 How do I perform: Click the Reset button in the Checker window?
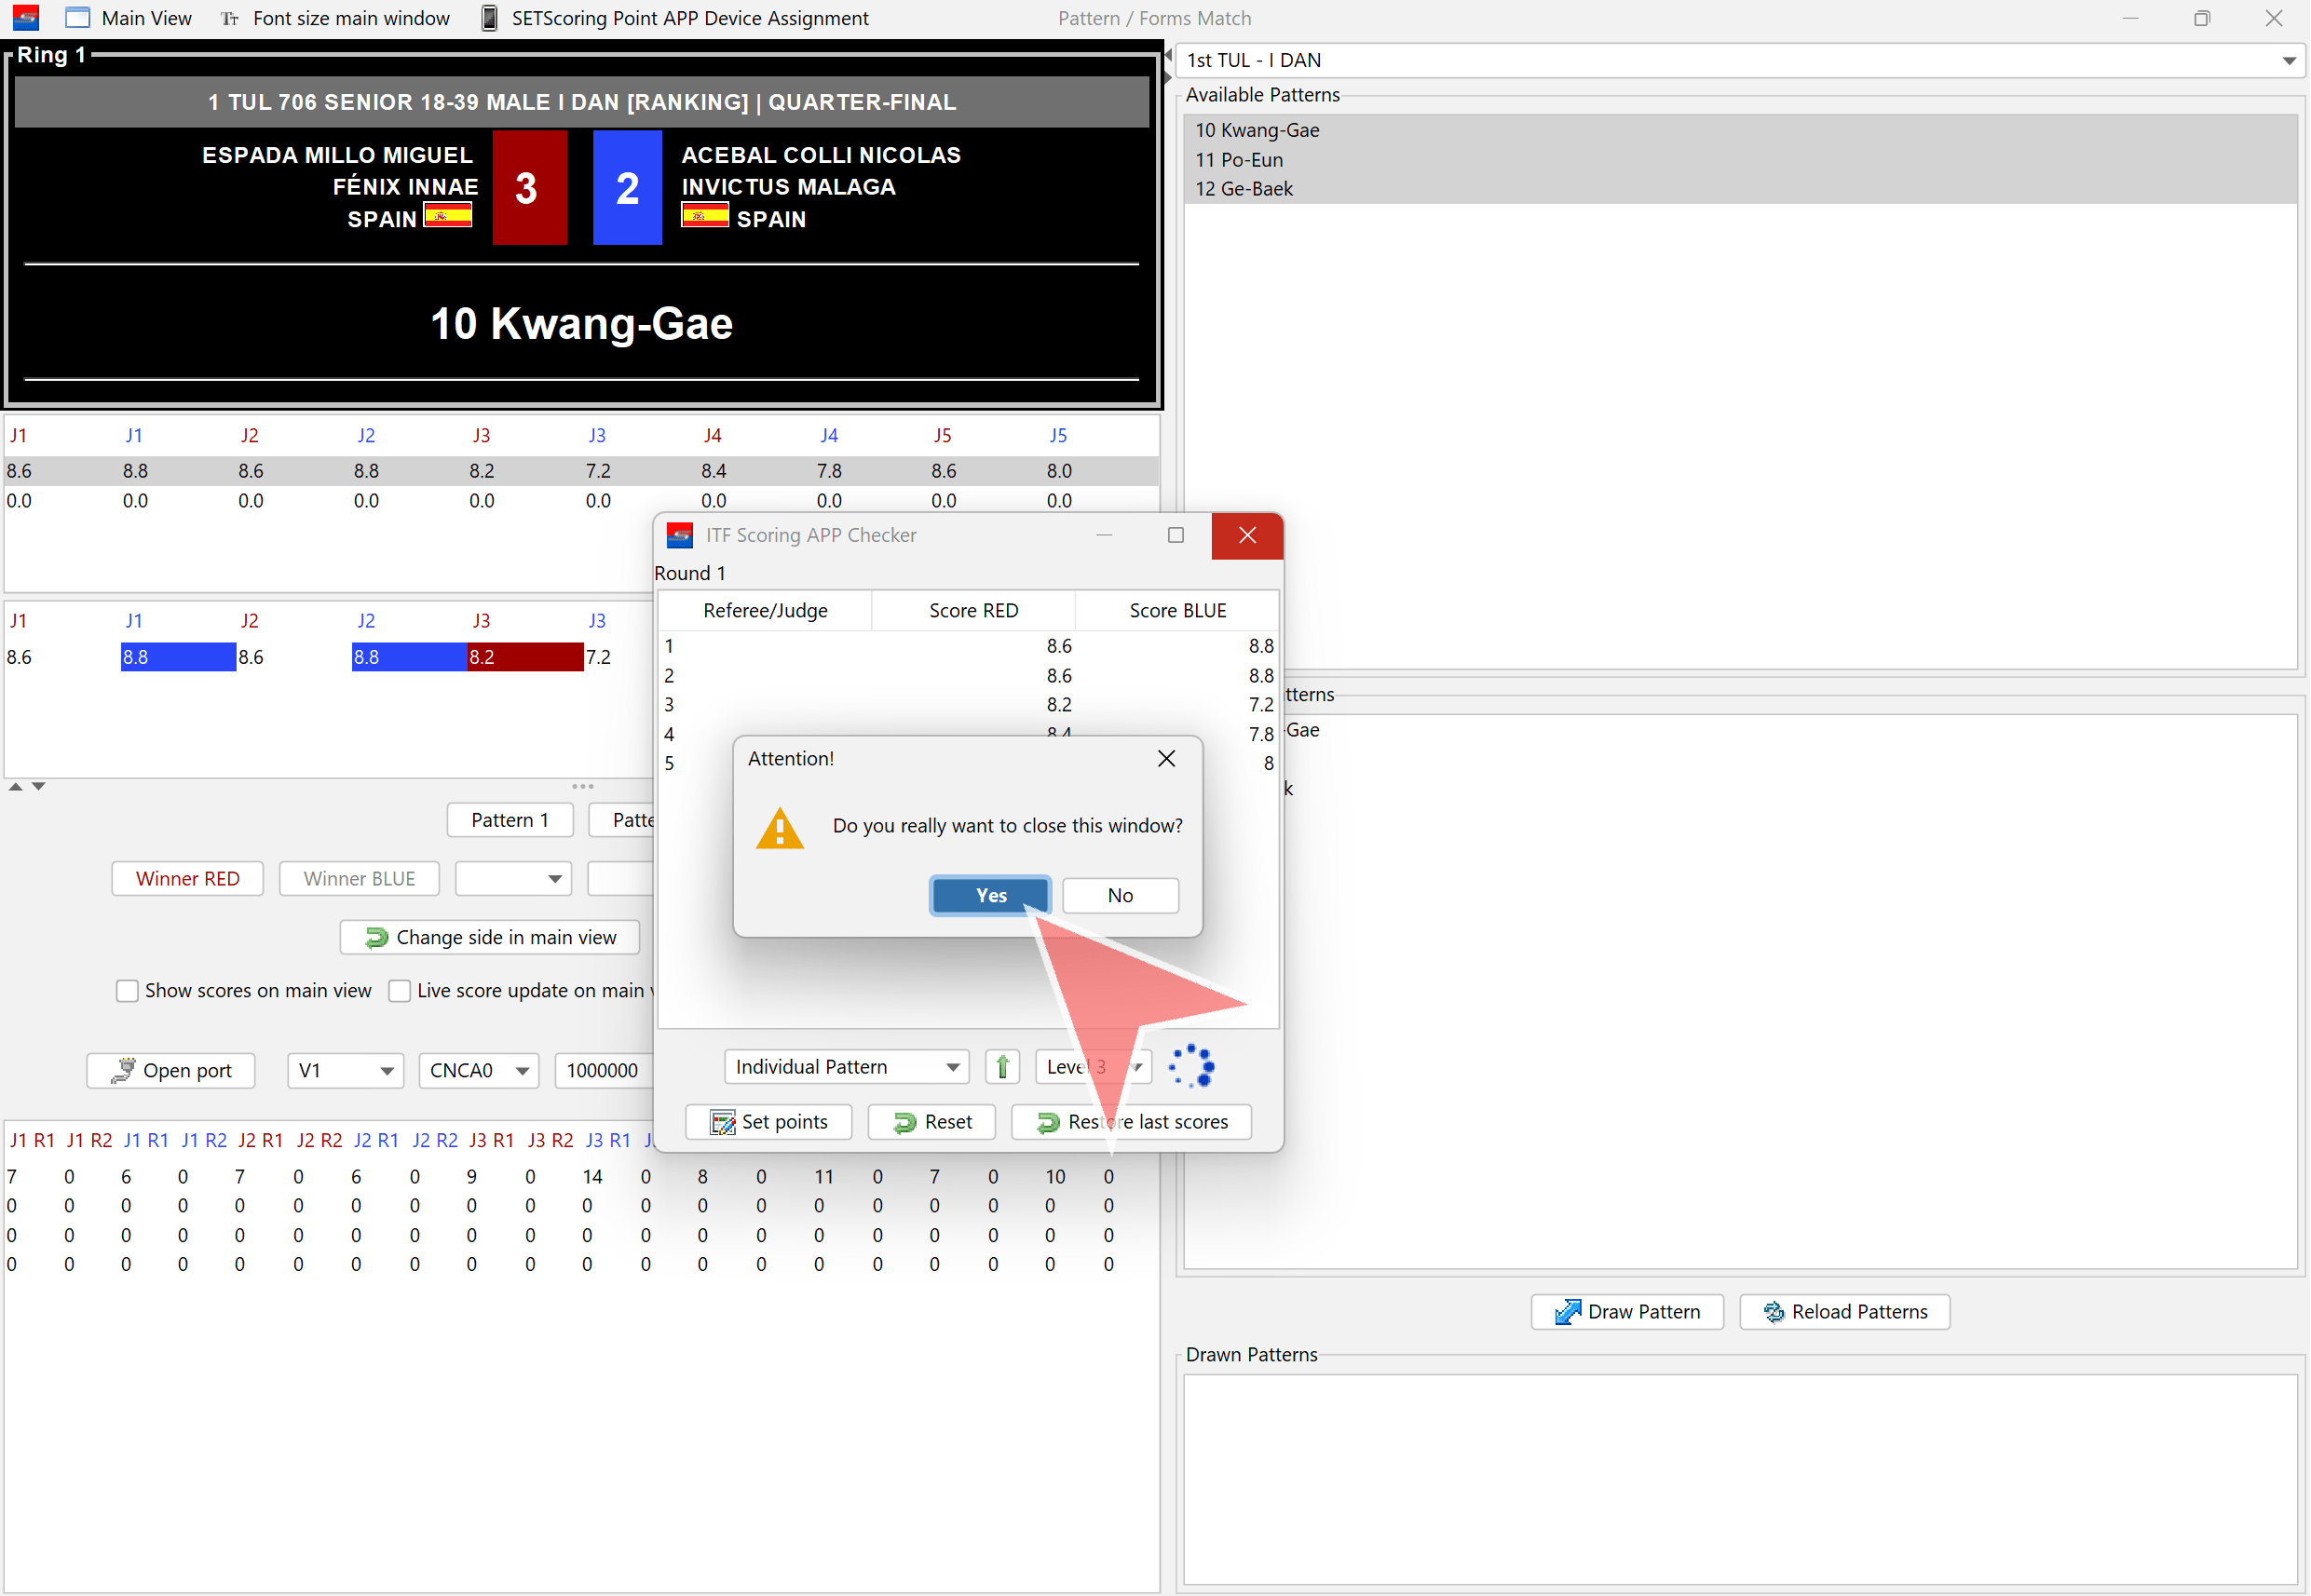(931, 1122)
